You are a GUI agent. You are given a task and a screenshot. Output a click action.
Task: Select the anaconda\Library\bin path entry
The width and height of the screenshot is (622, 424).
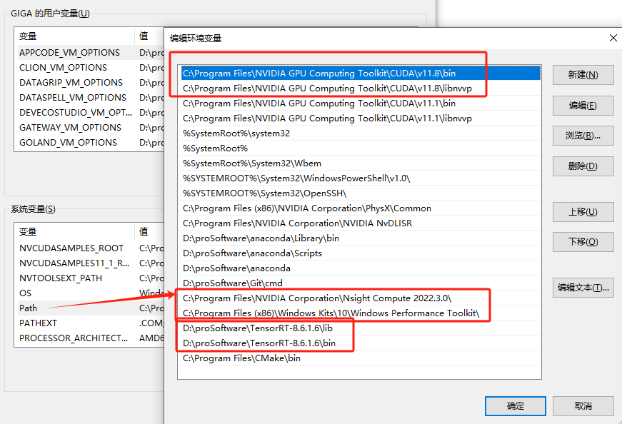pos(359,238)
